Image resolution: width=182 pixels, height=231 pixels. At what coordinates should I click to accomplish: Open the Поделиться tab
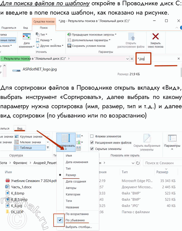click(x=9, y=28)
